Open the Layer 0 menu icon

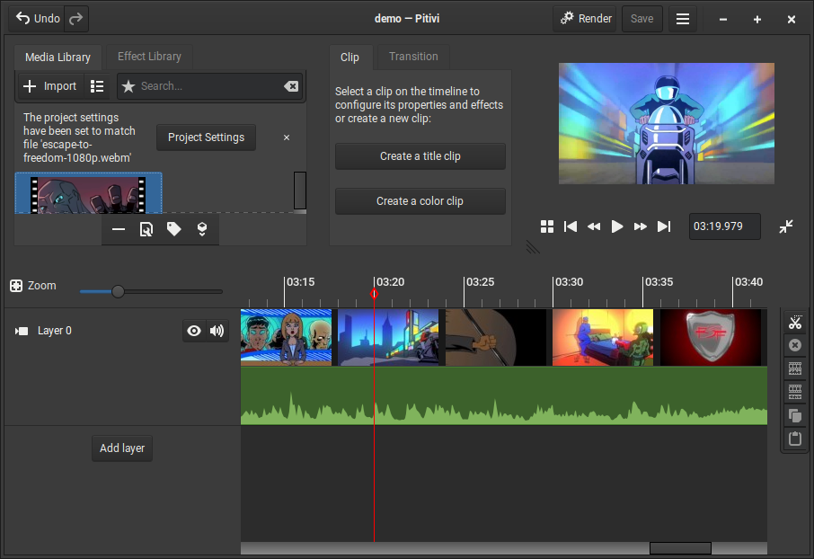pos(22,331)
